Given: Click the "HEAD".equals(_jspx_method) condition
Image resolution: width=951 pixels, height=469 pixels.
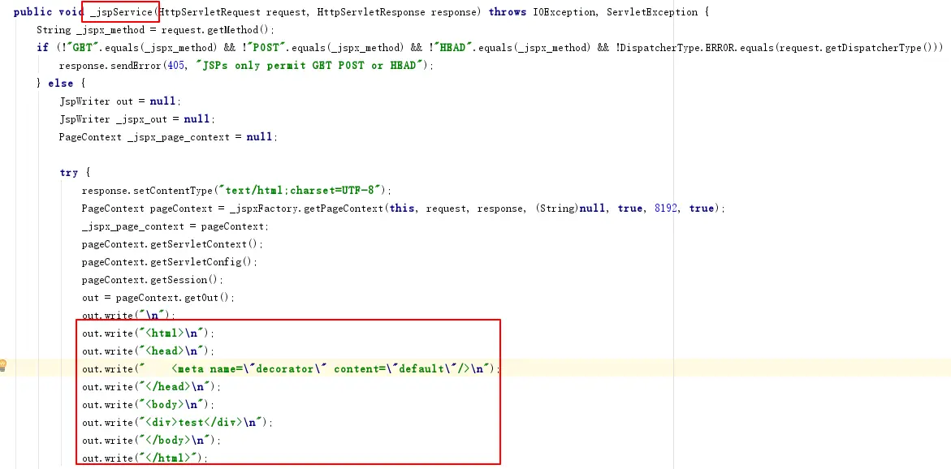Looking at the screenshot, I should [x=511, y=47].
